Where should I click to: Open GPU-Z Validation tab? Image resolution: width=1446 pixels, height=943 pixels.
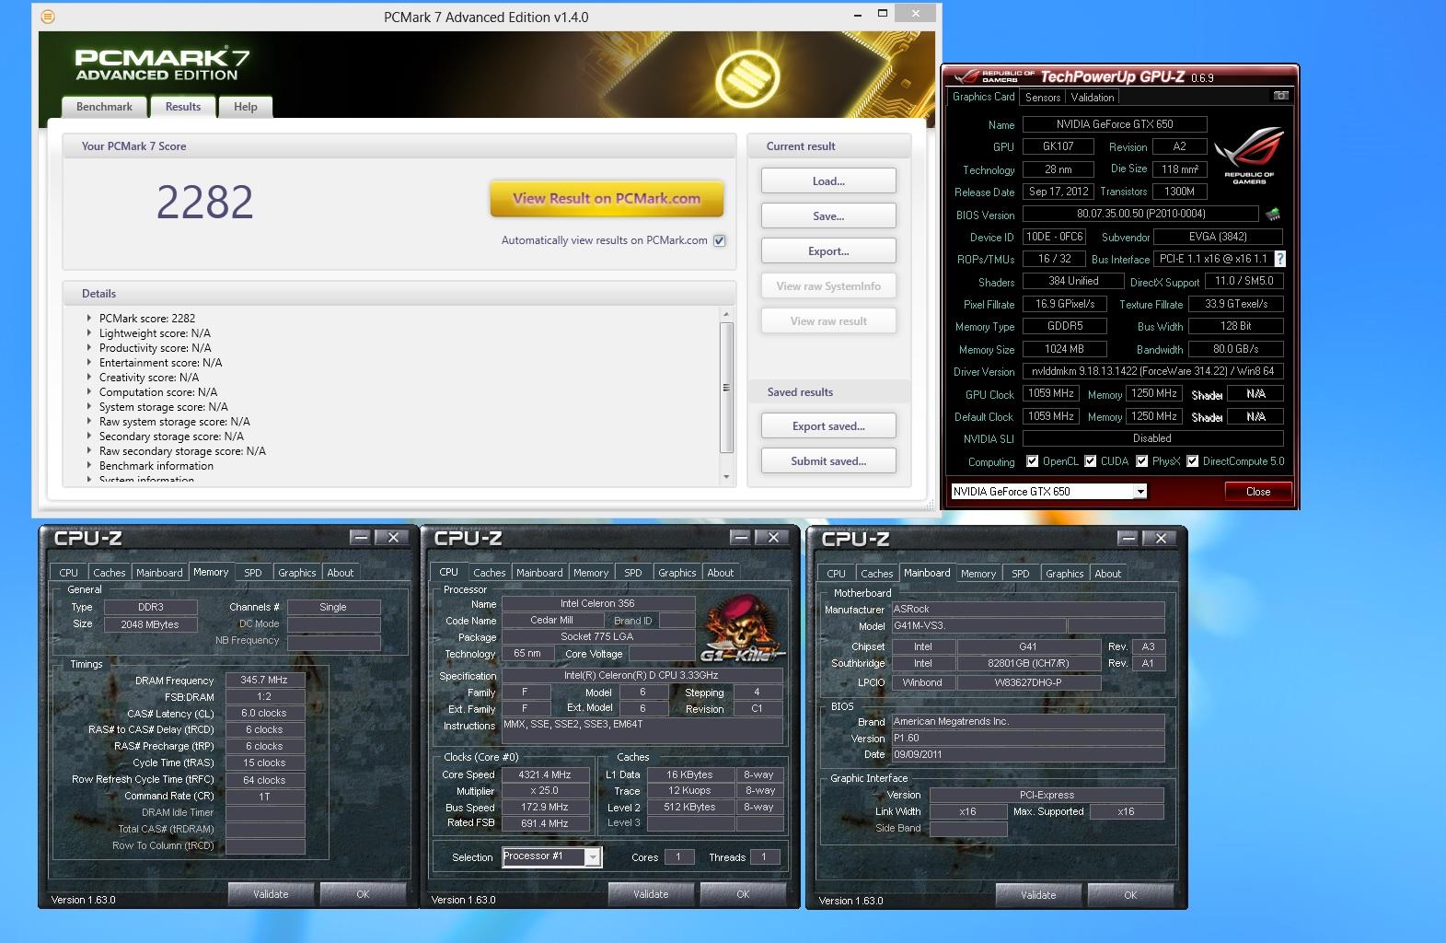pyautogui.click(x=1093, y=98)
